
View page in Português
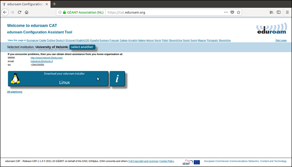(212, 41)
